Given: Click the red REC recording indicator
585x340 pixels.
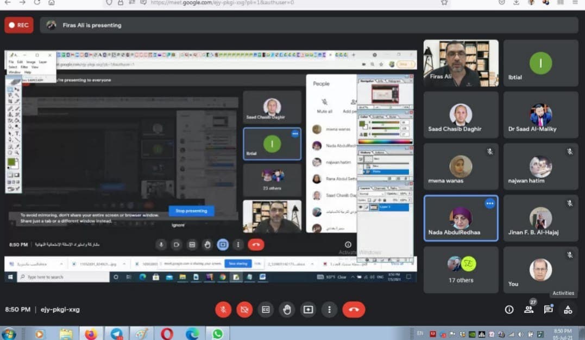Looking at the screenshot, I should point(19,25).
